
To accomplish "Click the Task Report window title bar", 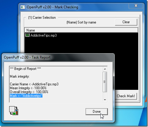I will (58, 57).
